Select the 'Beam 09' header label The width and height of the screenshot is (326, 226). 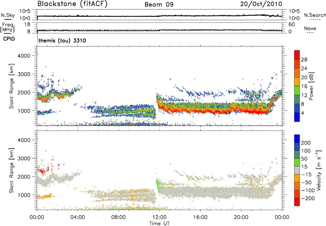coord(159,4)
